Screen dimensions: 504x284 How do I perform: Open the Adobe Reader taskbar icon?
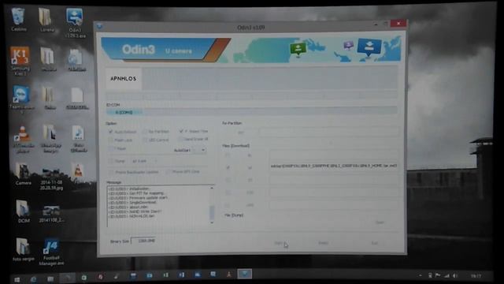(x=228, y=275)
